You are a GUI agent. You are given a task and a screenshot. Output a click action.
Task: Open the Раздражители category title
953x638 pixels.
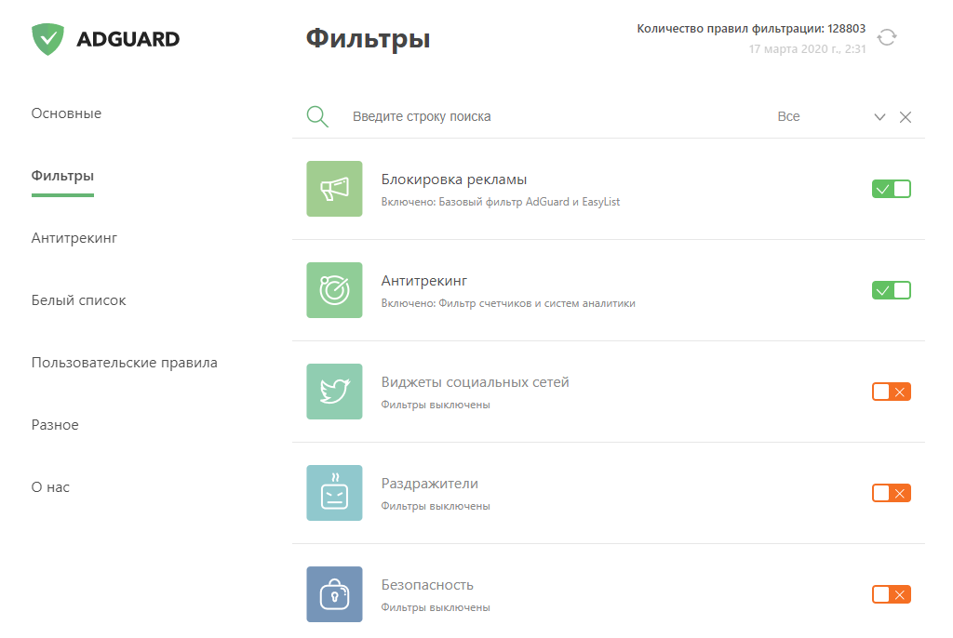click(x=430, y=484)
